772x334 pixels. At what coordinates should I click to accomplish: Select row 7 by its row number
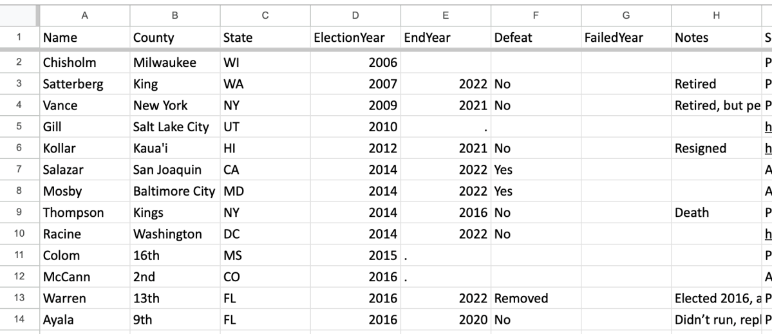pos(19,170)
